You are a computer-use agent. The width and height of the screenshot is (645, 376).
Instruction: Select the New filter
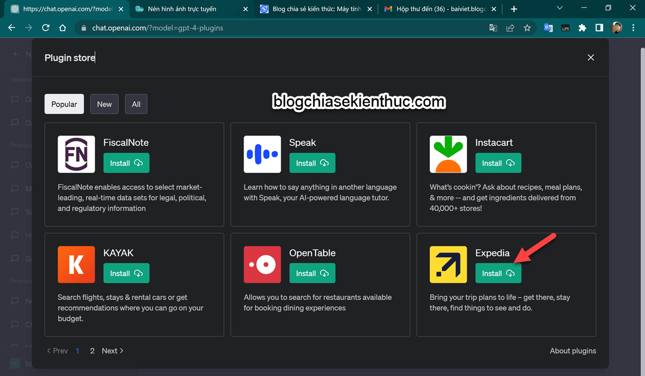tap(104, 104)
